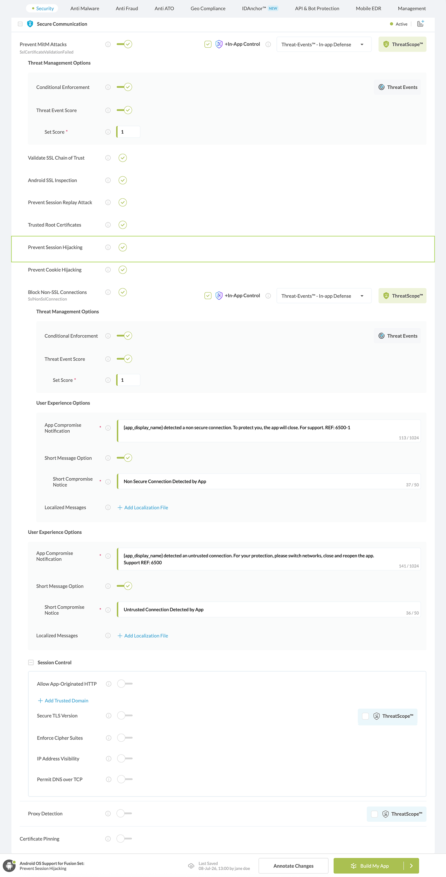The image size is (446, 877).
Task: Click Threat Events button under Block Non-SSL Connections
Action: click(398, 336)
